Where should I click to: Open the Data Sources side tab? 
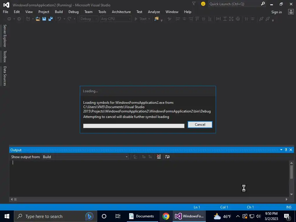point(5,76)
